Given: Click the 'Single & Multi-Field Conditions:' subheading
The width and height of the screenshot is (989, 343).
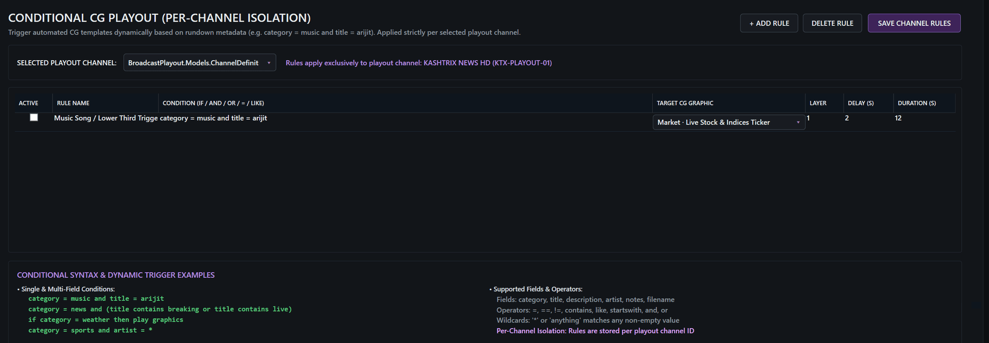Looking at the screenshot, I should click(x=68, y=289).
